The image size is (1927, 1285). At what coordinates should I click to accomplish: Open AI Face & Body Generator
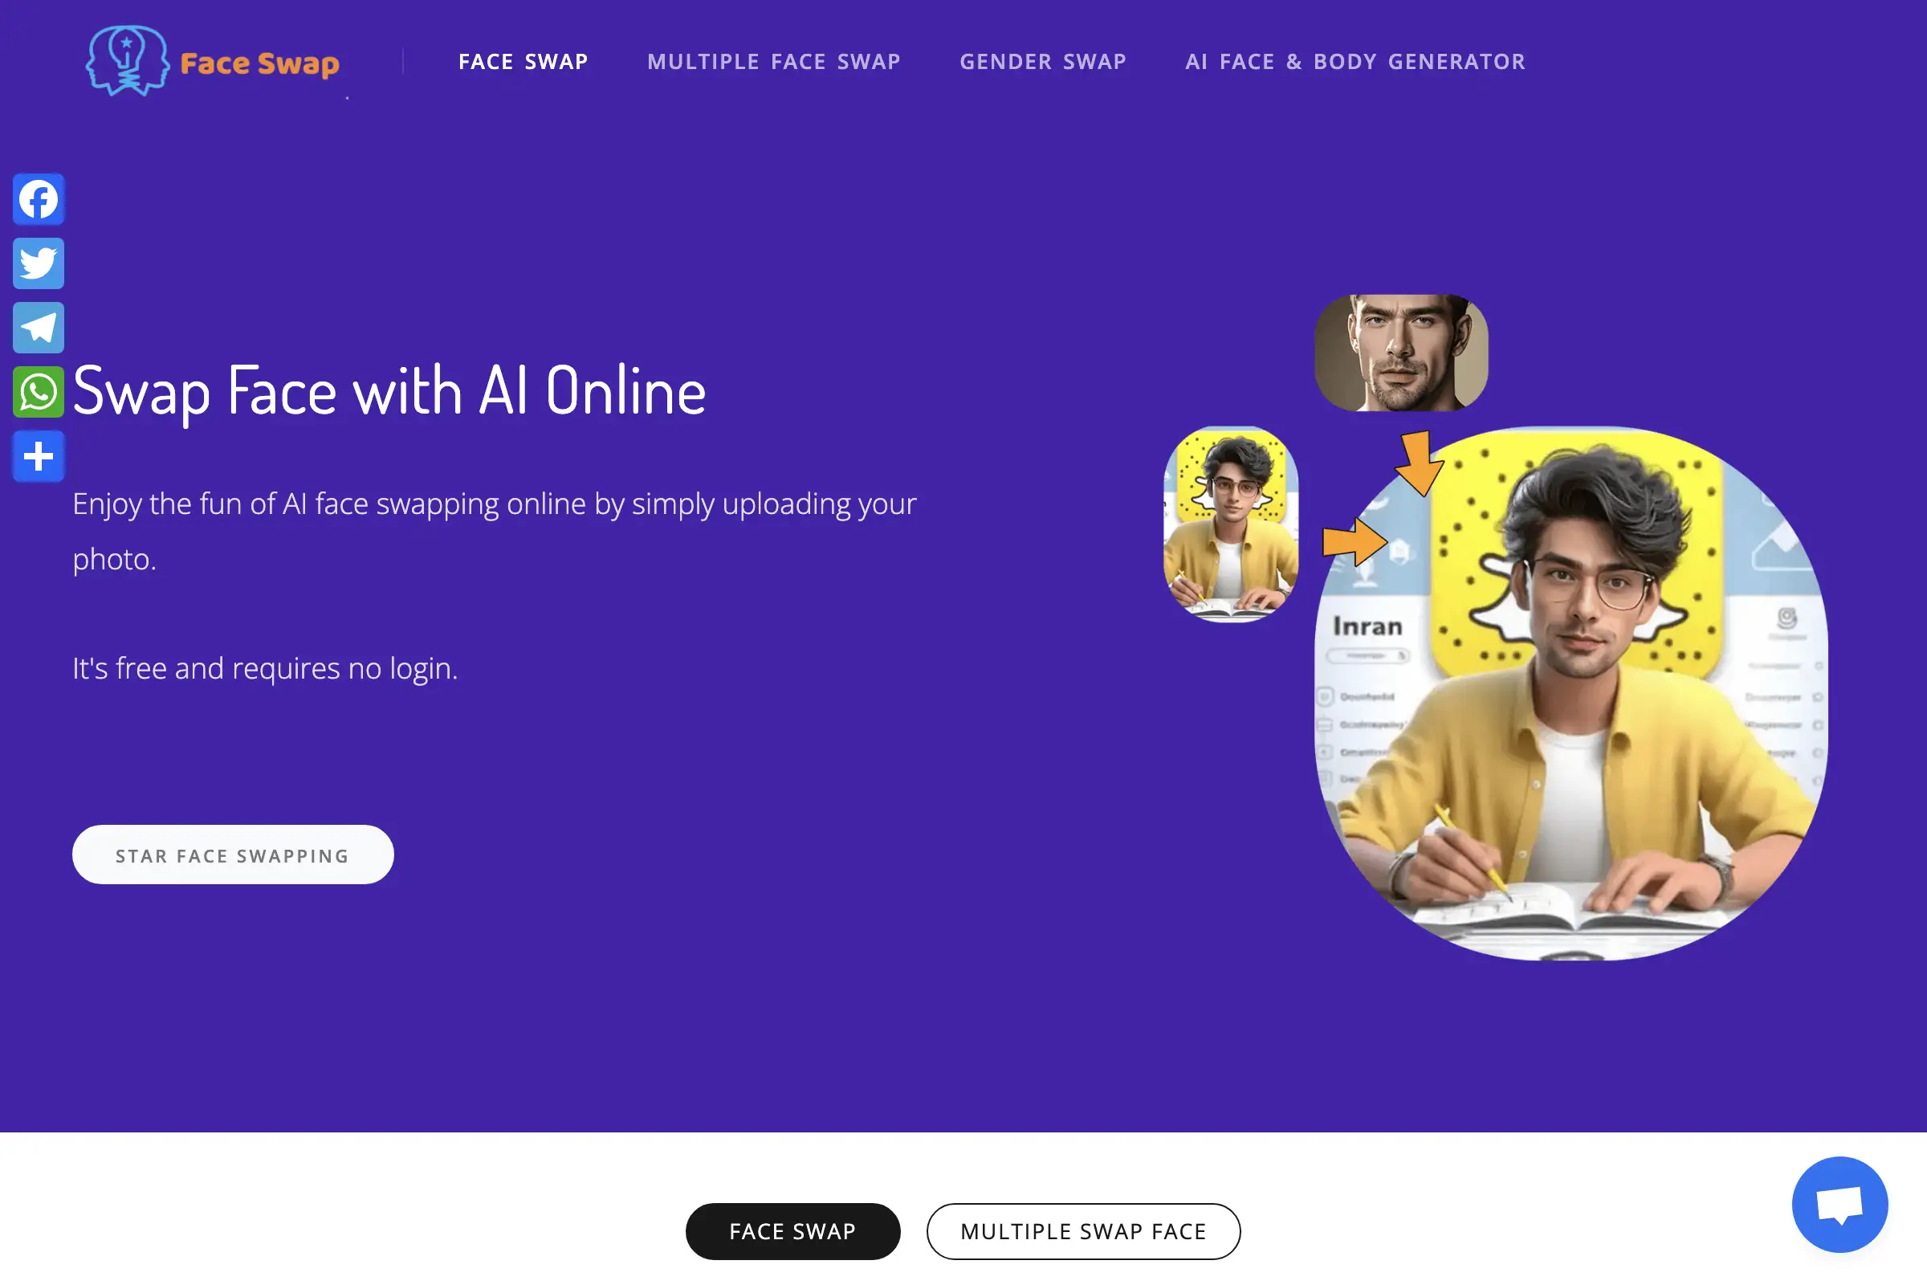(1355, 62)
